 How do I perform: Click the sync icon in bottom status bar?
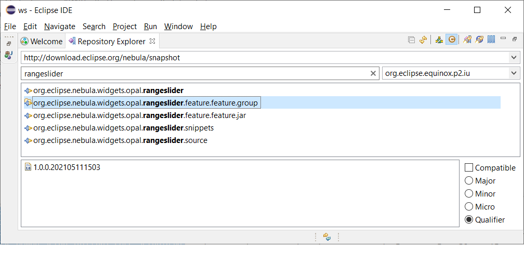click(x=327, y=237)
